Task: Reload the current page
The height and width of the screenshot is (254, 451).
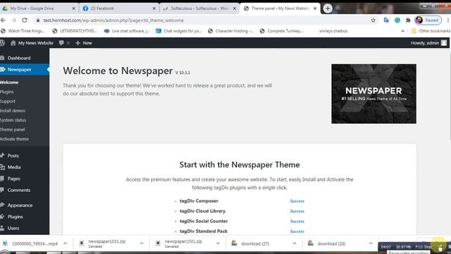Action: tap(25, 20)
